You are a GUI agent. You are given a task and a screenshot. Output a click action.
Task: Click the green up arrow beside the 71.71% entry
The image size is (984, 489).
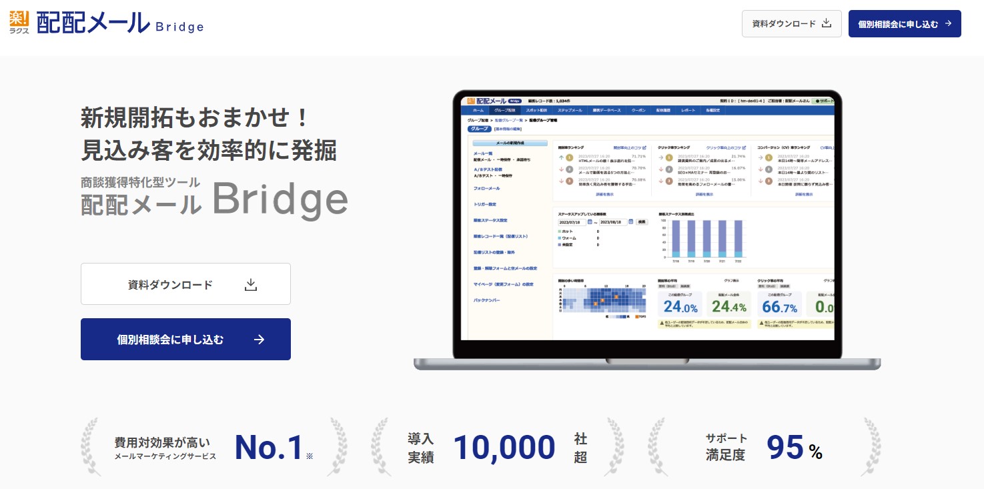click(561, 158)
